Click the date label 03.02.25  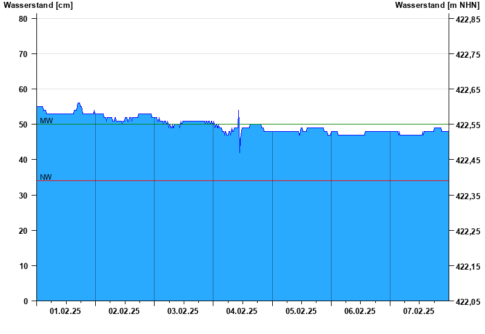coord(183,311)
